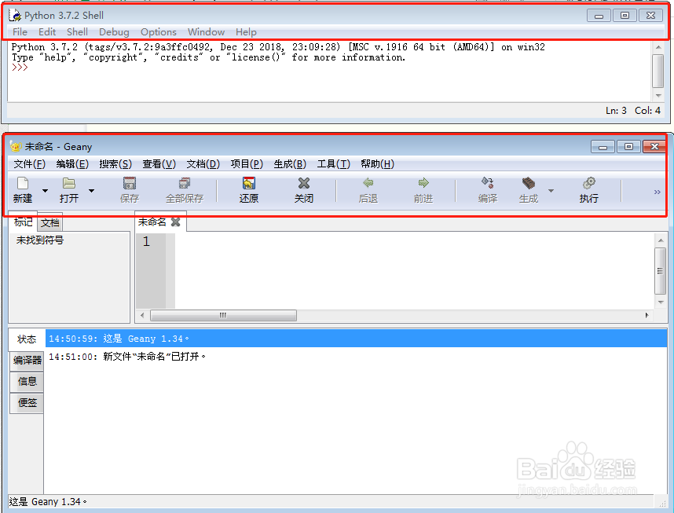Click the editor horizontal scroll right arrow

pyautogui.click(x=647, y=315)
